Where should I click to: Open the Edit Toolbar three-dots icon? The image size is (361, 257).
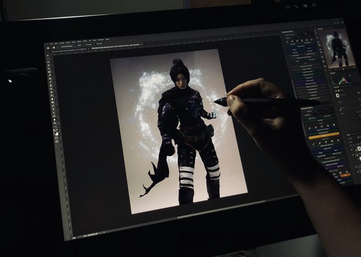click(x=55, y=127)
